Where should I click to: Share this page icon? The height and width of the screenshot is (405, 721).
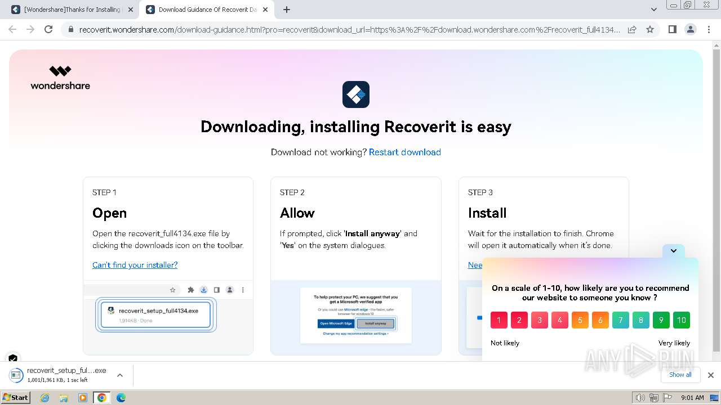(632, 30)
